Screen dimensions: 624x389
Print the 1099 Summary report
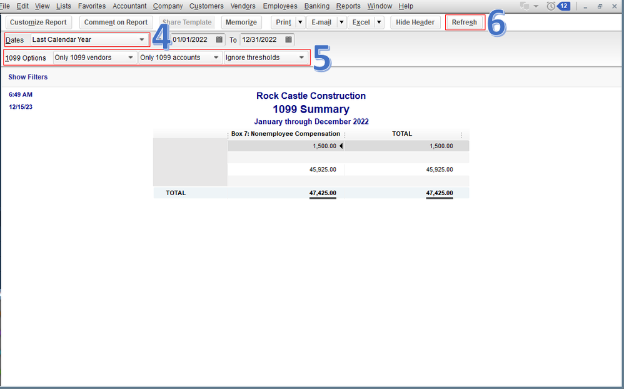[284, 23]
